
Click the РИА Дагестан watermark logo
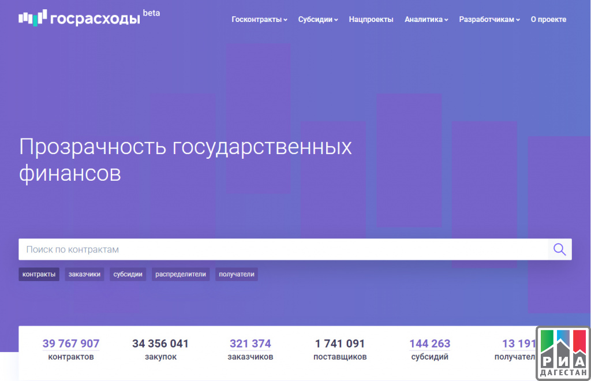(563, 353)
